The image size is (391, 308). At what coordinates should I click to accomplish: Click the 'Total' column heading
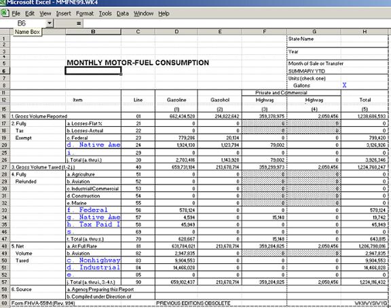click(x=365, y=100)
